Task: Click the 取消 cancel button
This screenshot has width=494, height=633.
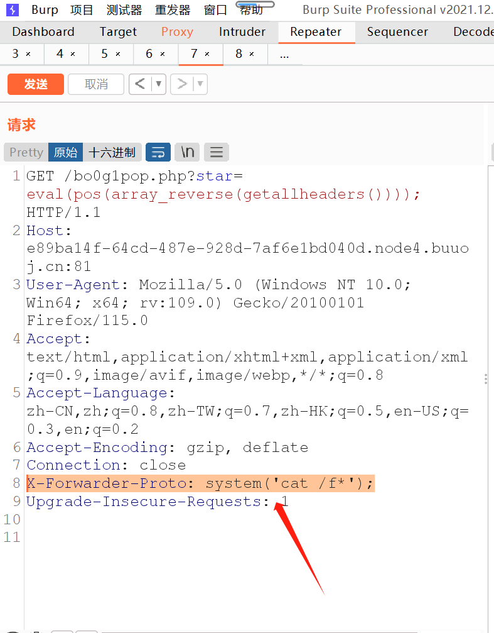Action: point(96,84)
